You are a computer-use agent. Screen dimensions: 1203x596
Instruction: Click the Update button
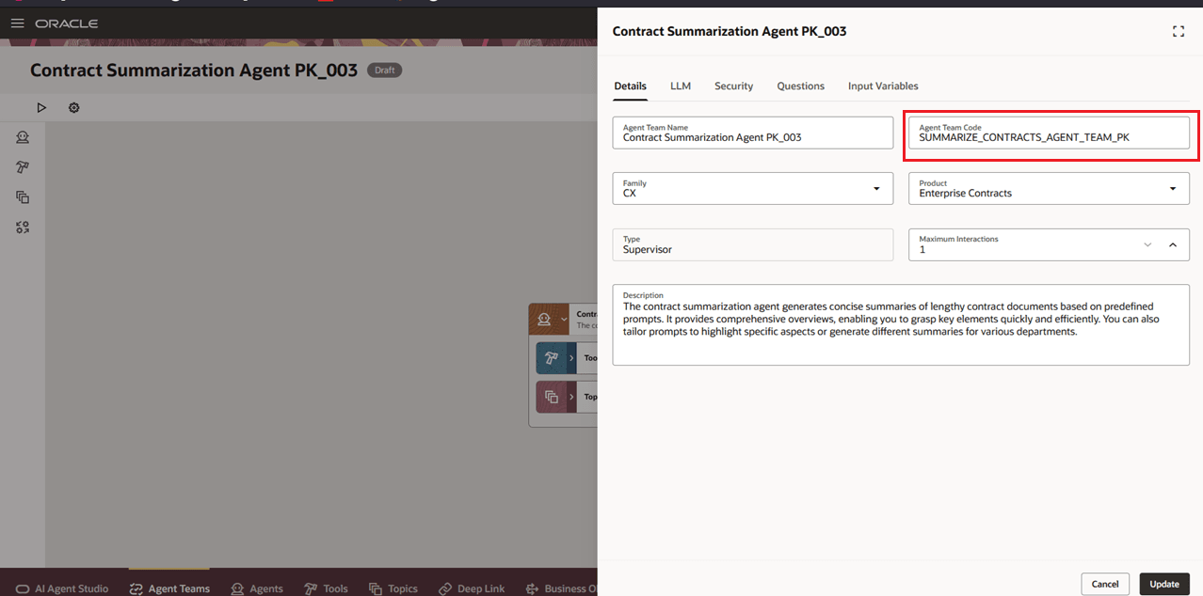(x=1164, y=584)
